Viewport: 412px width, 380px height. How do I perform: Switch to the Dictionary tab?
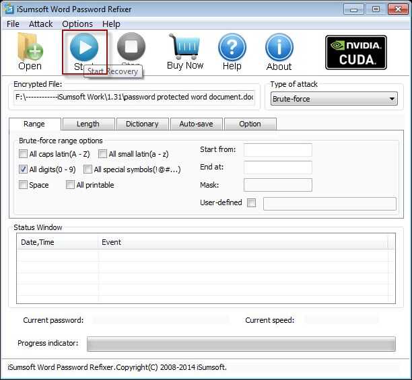(143, 124)
